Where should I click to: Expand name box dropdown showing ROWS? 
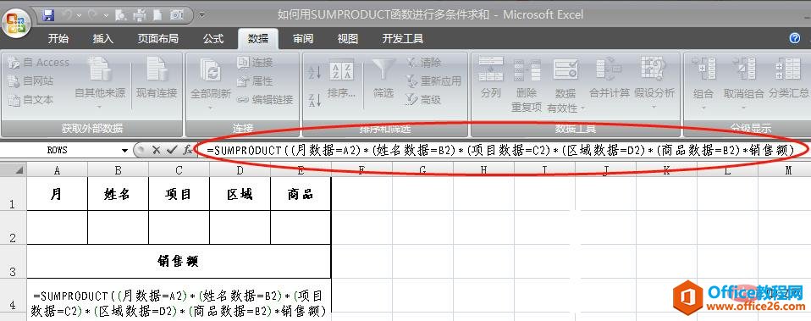click(124, 150)
